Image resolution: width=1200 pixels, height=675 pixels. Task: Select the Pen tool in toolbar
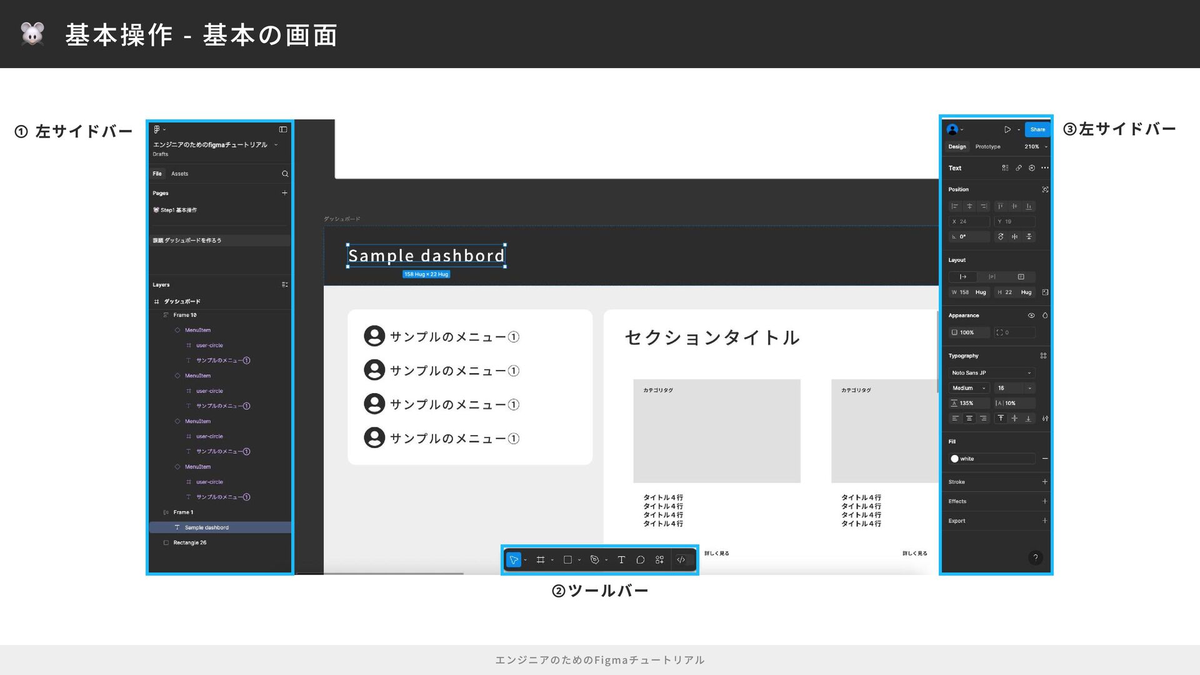[594, 560]
